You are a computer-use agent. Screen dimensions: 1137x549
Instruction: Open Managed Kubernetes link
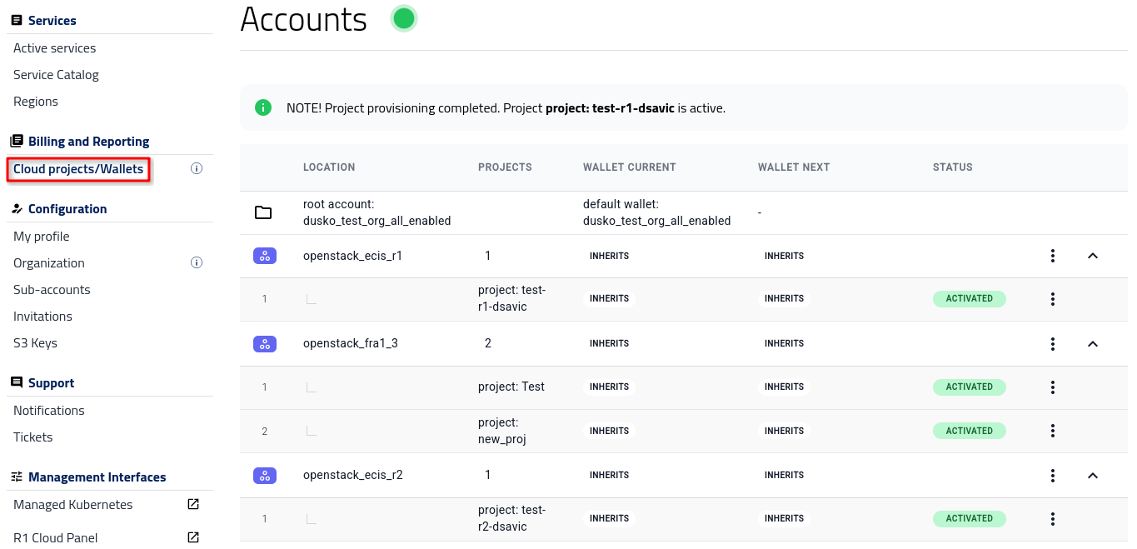[x=73, y=505]
